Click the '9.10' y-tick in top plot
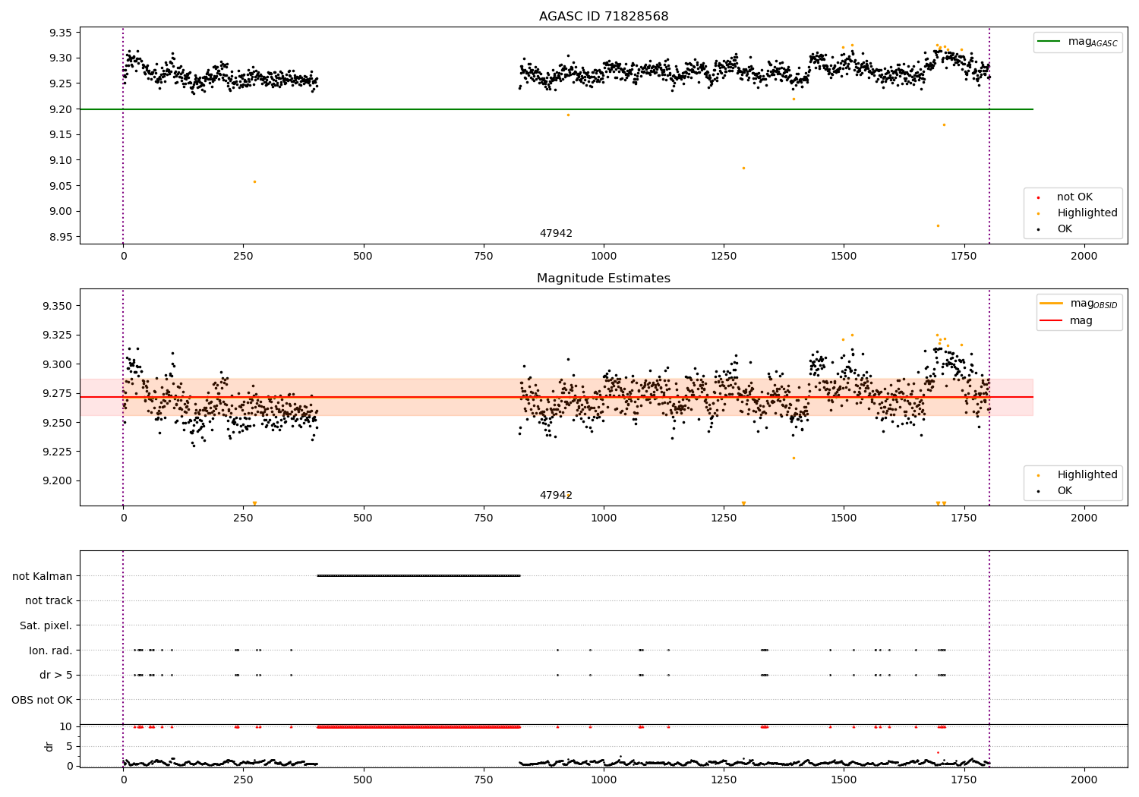1139x797 pixels. coord(61,160)
